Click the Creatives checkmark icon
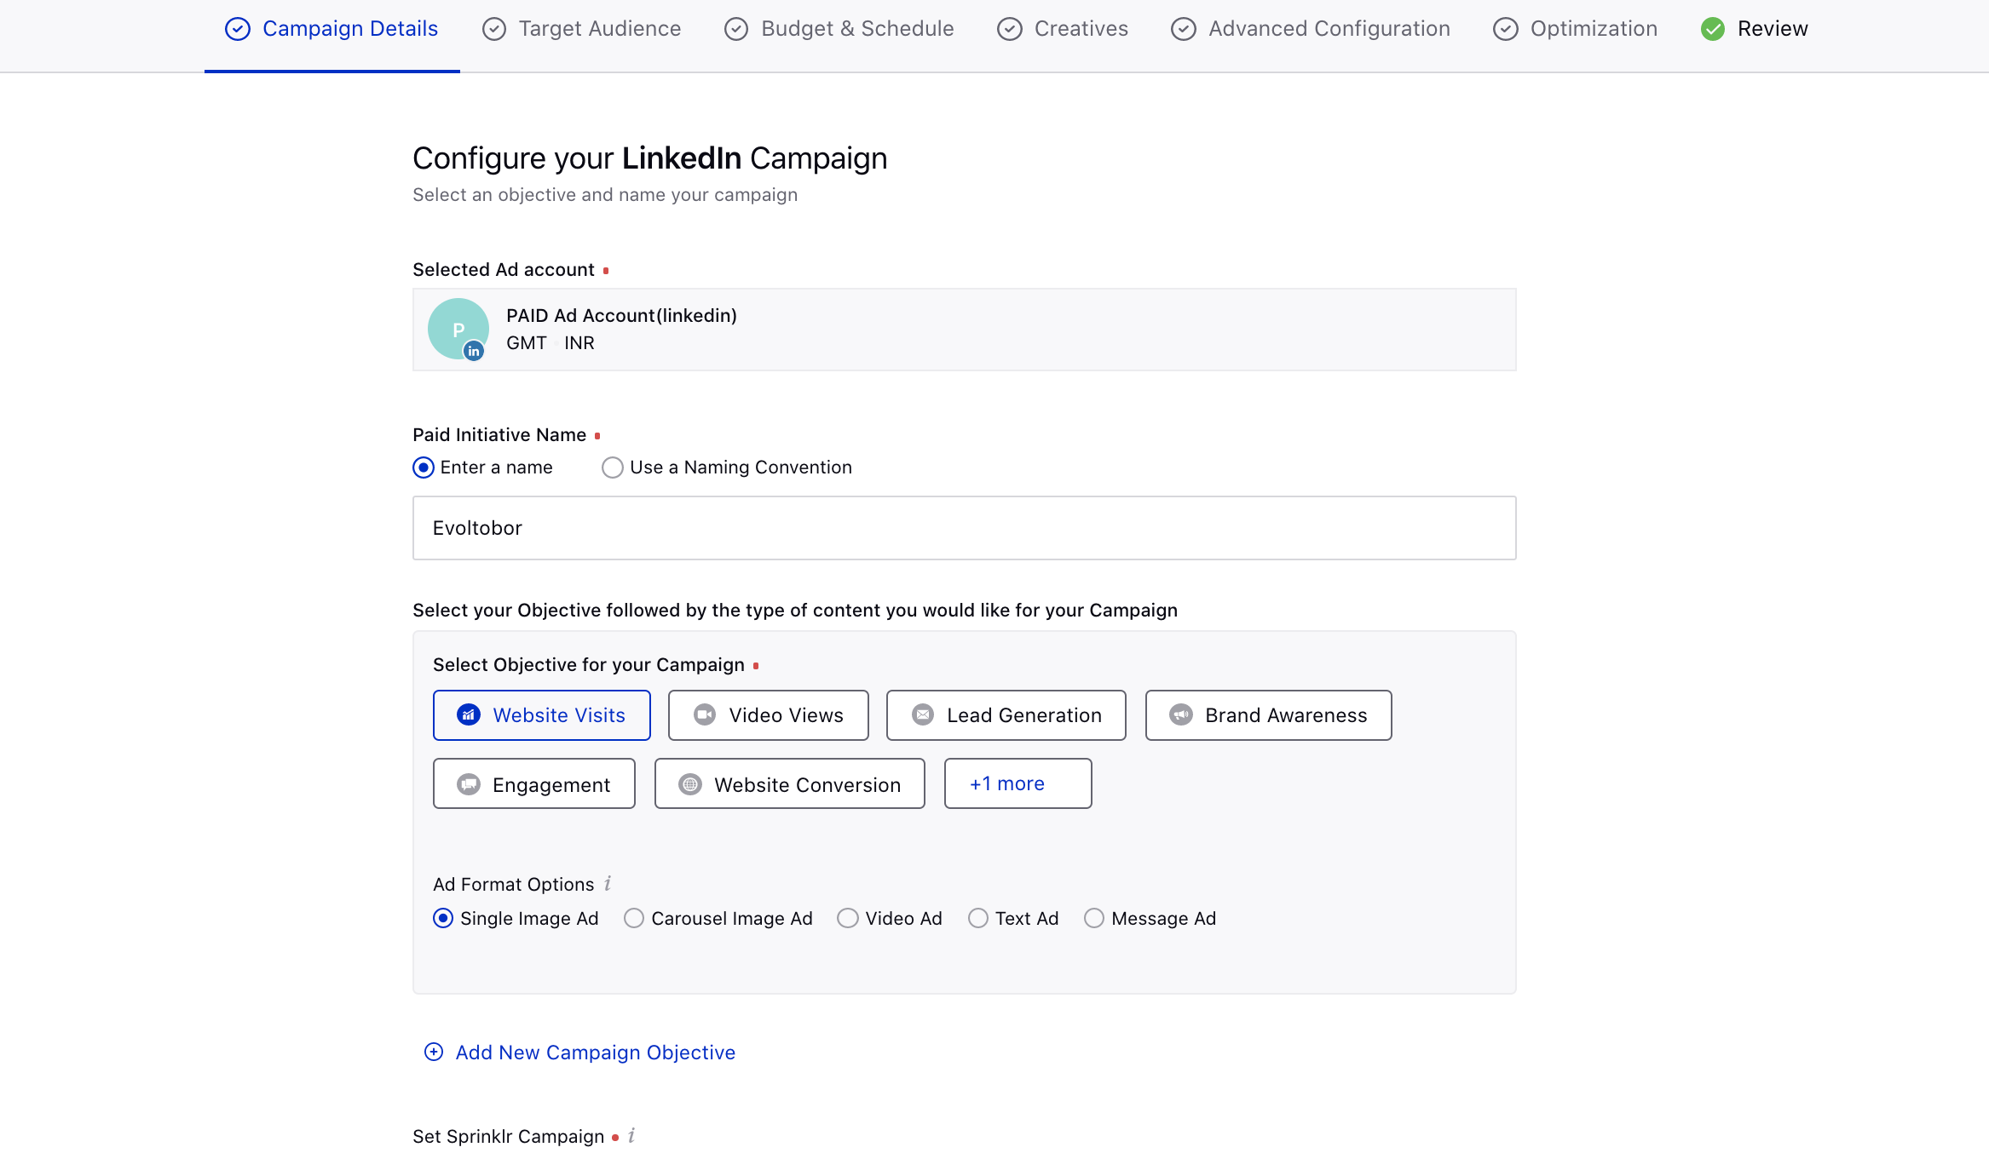The width and height of the screenshot is (1989, 1153). [1010, 29]
